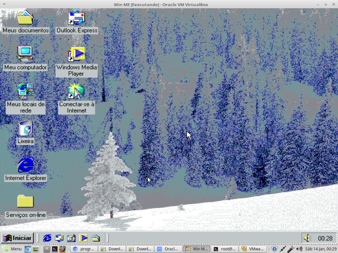Switch to the VMwa... taskbar window

click(x=253, y=249)
